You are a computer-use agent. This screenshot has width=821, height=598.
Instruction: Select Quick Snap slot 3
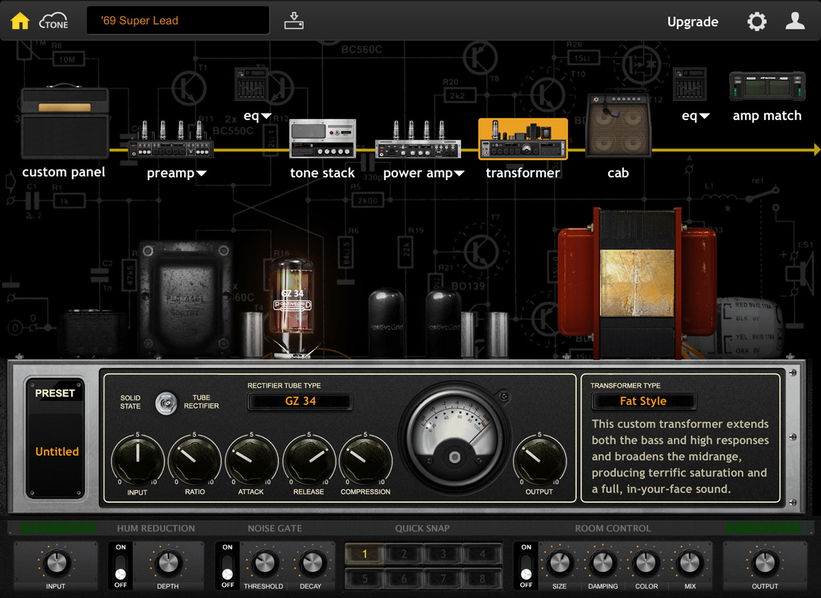click(x=443, y=553)
